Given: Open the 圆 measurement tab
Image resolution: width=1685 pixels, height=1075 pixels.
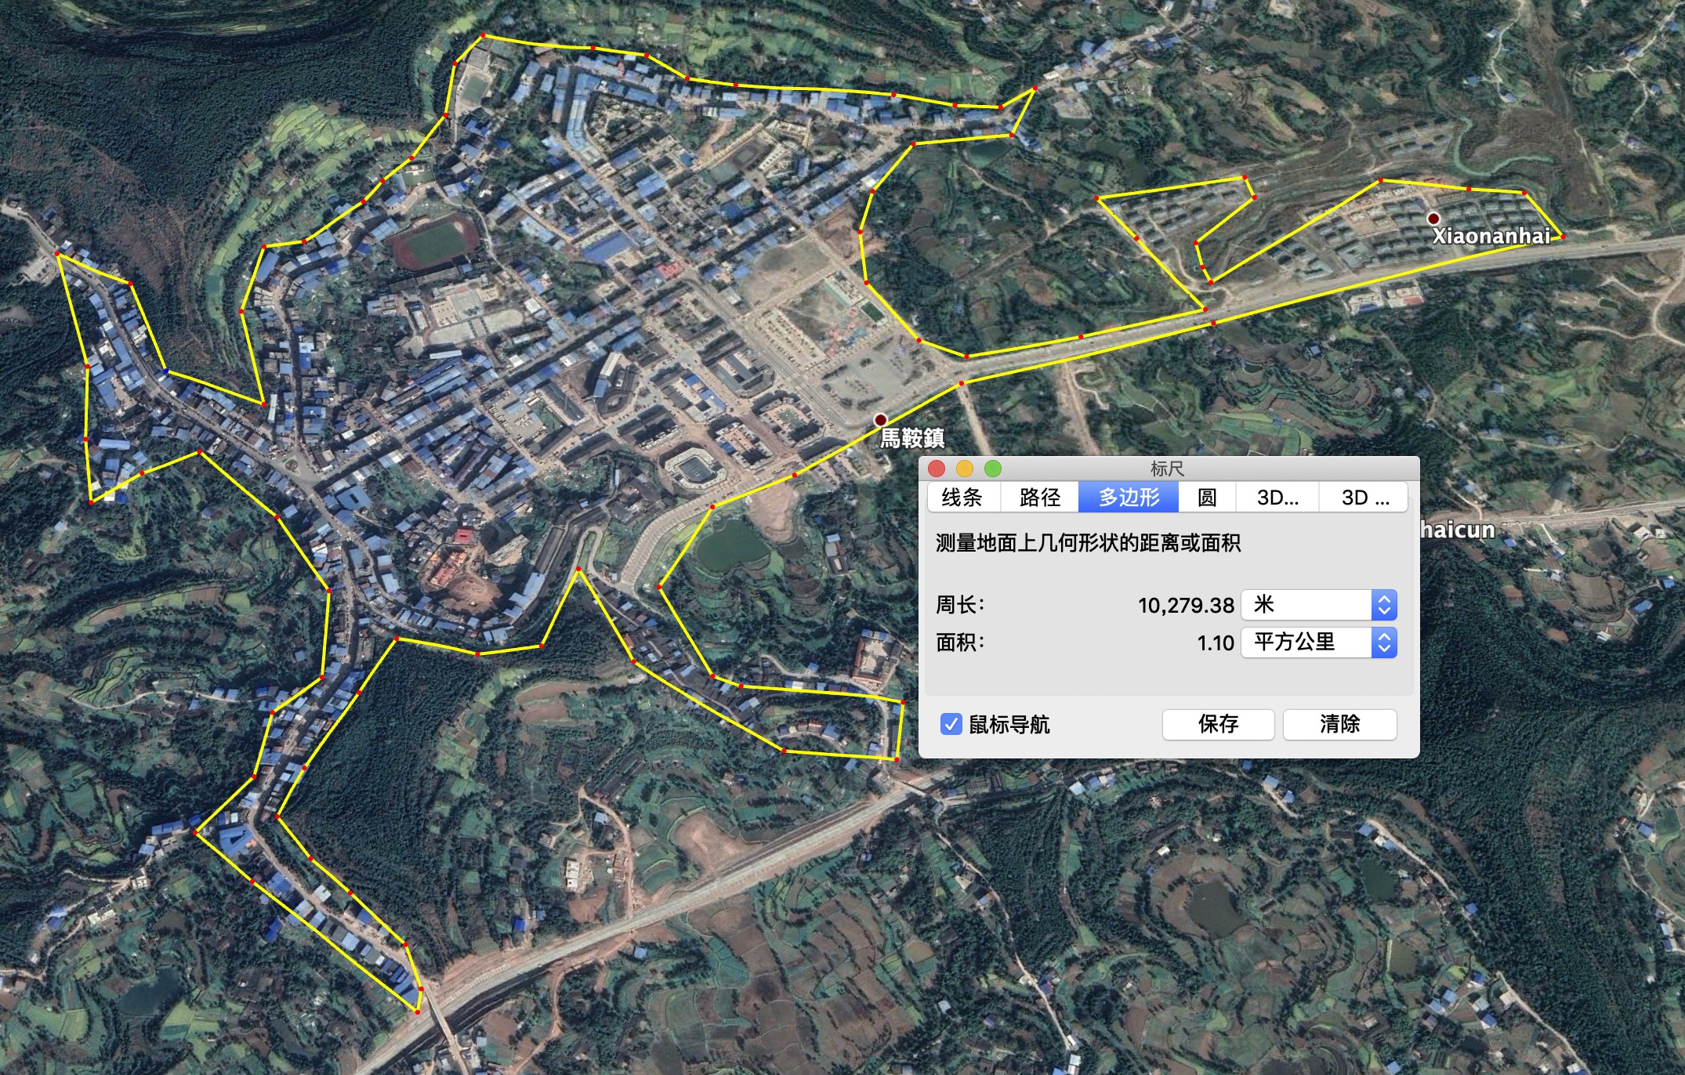Looking at the screenshot, I should coord(1207,498).
